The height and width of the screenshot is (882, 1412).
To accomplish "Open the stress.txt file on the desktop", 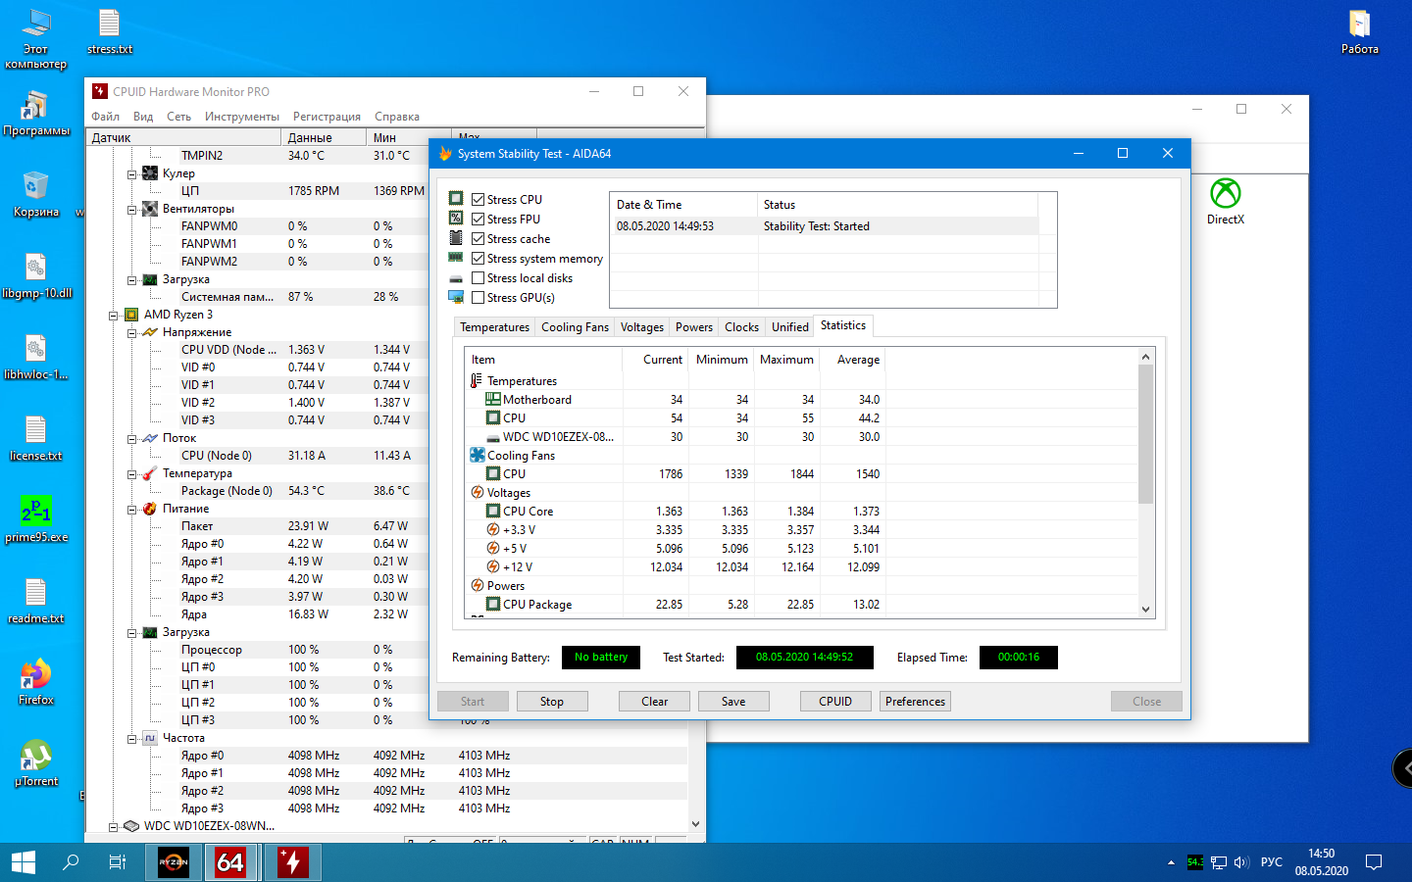I will (x=109, y=31).
